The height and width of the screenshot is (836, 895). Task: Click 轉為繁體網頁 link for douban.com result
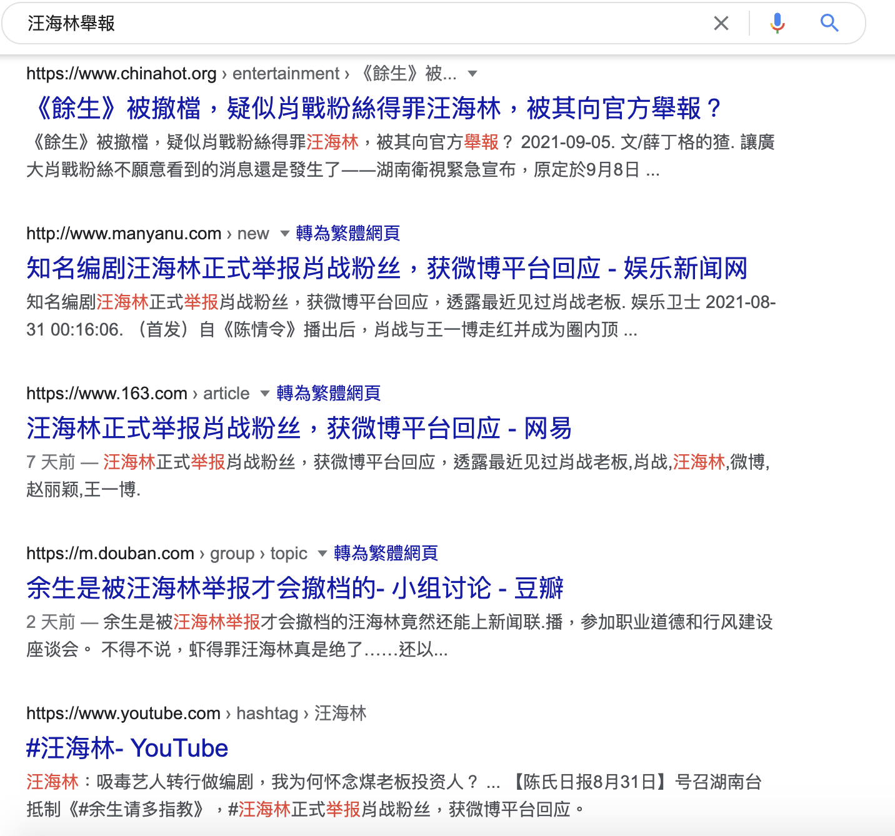386,554
